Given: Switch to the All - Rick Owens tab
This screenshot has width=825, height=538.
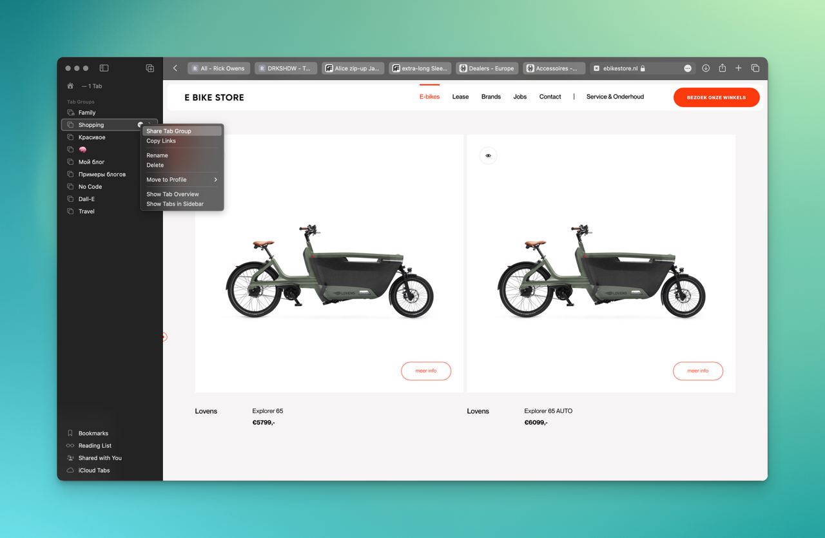Looking at the screenshot, I should (218, 68).
